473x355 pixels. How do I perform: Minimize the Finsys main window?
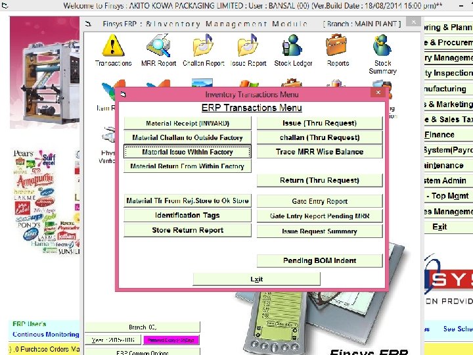pyautogui.click(x=461, y=5)
